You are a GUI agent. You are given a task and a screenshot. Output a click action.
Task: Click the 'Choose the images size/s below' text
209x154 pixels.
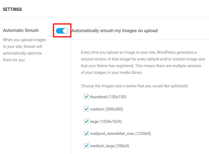pos(134,86)
